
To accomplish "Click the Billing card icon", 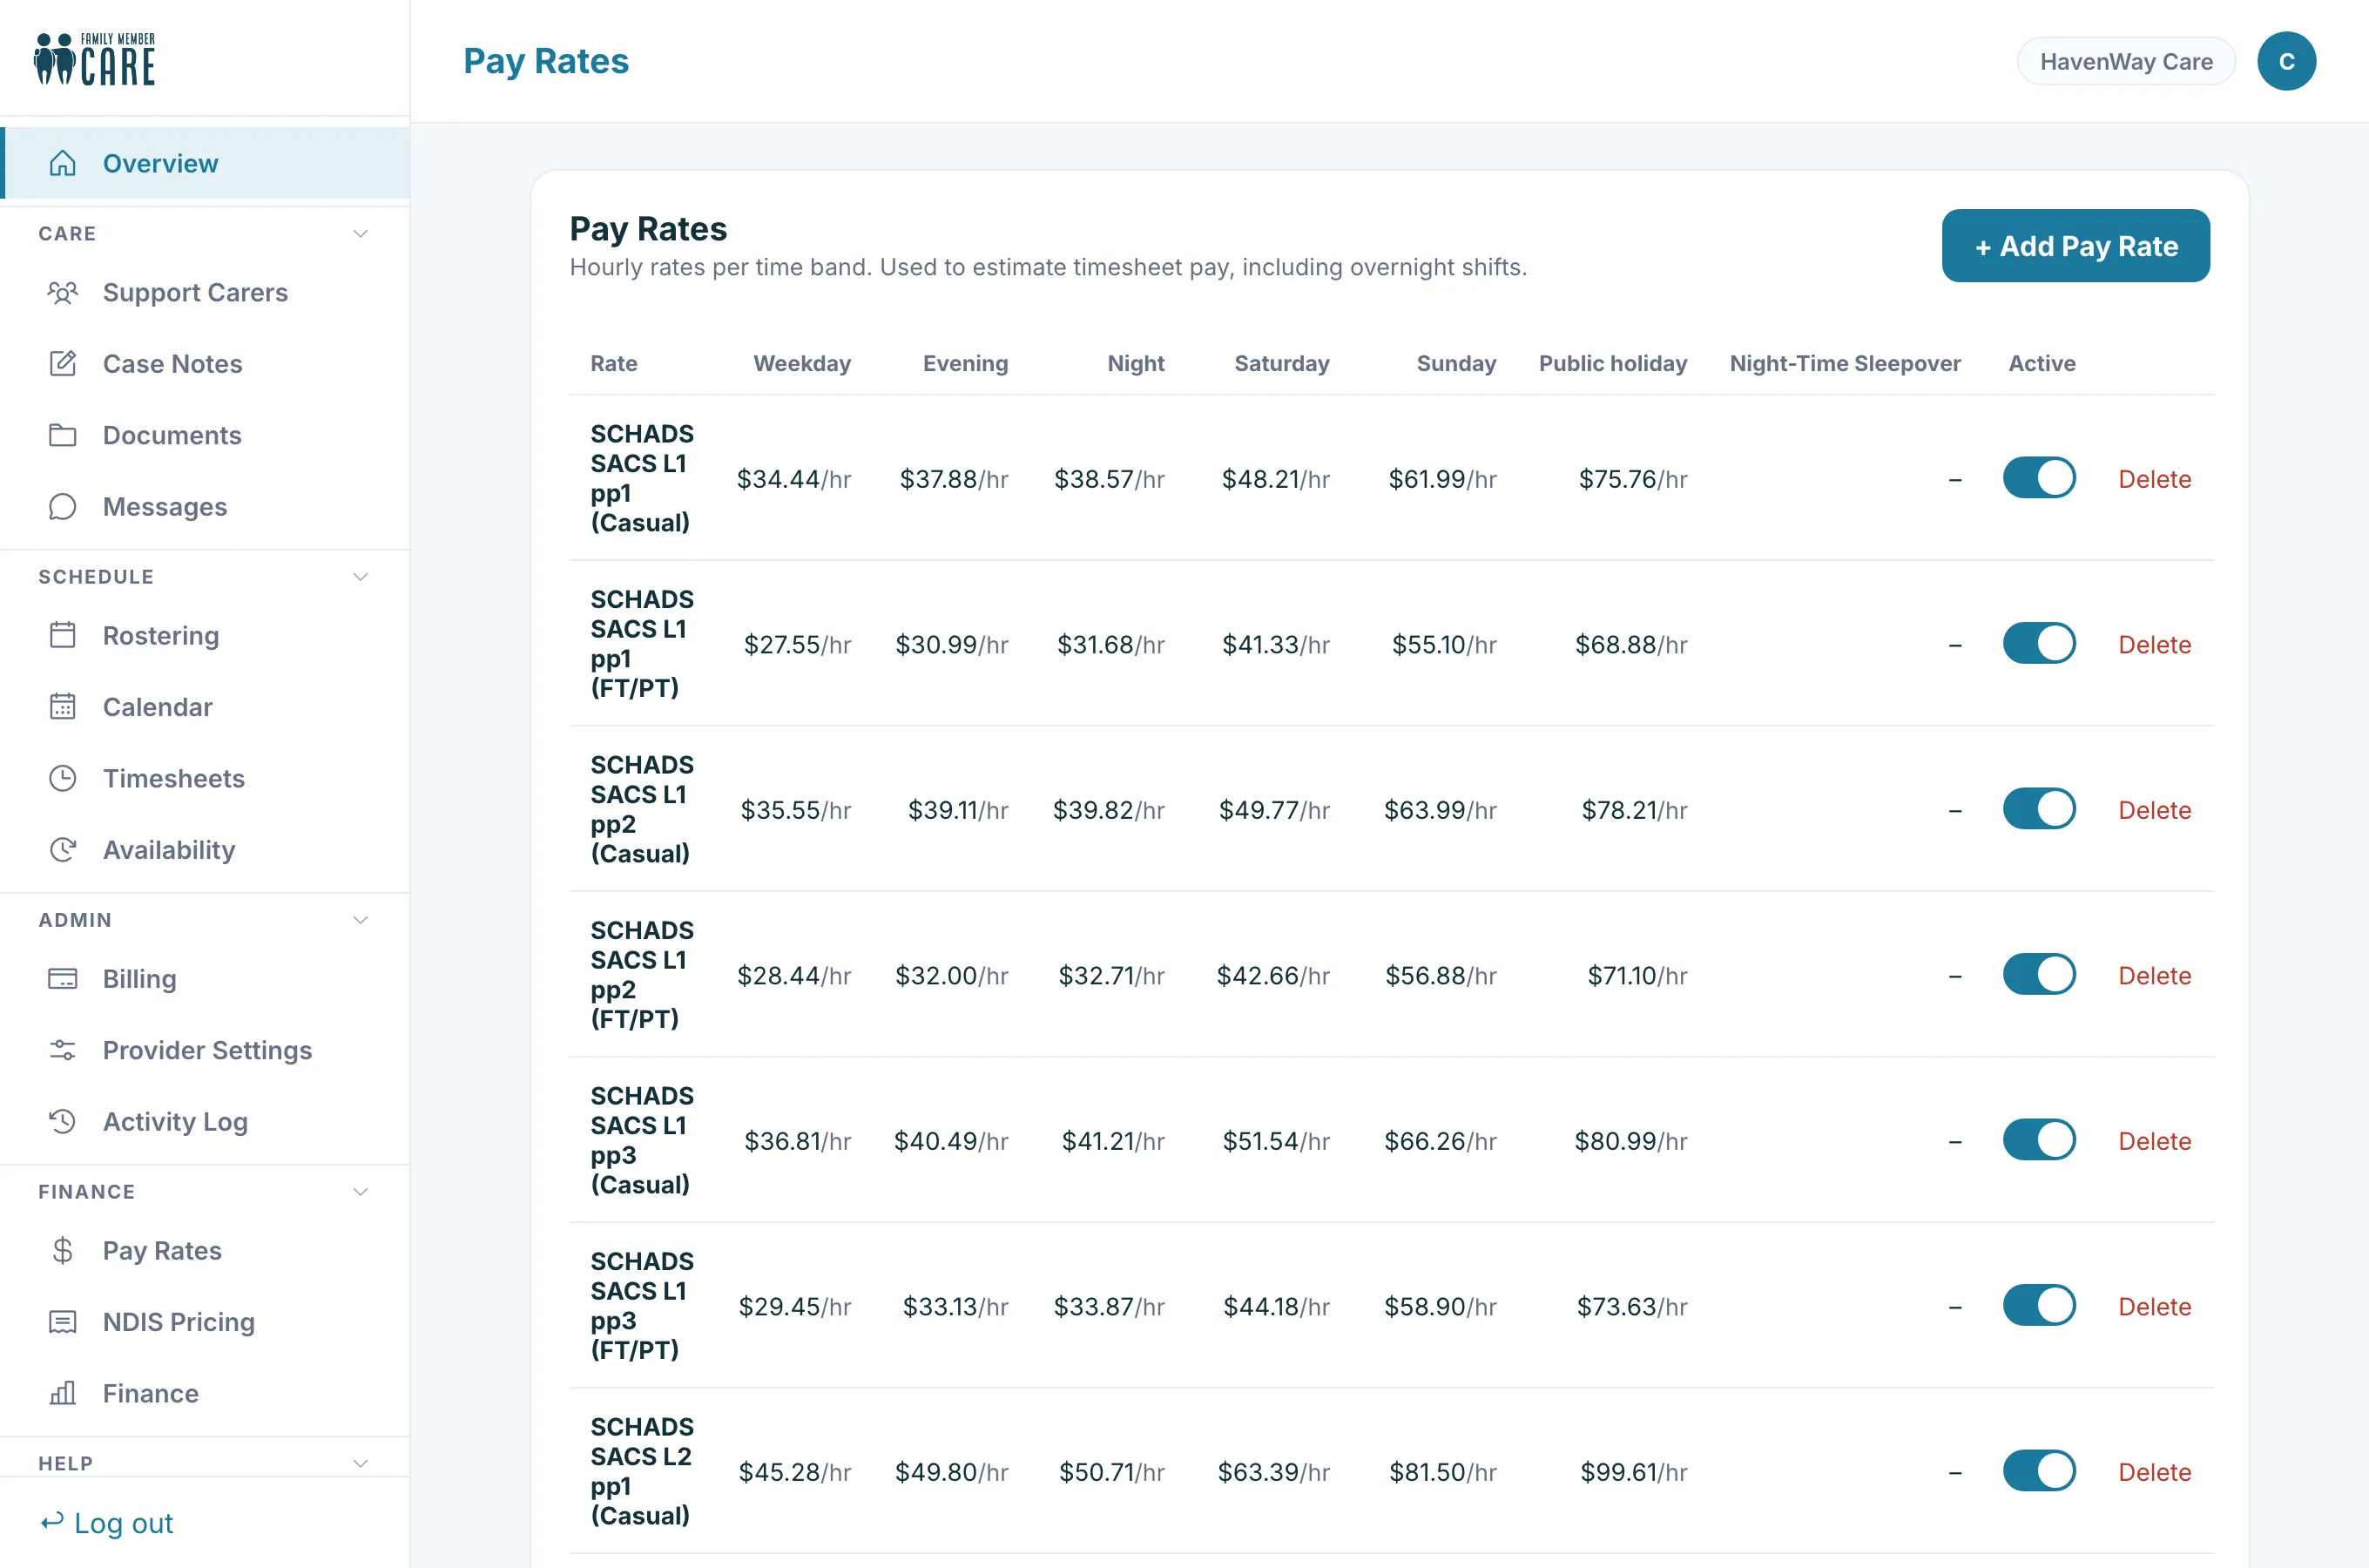I will pyautogui.click(x=63, y=978).
